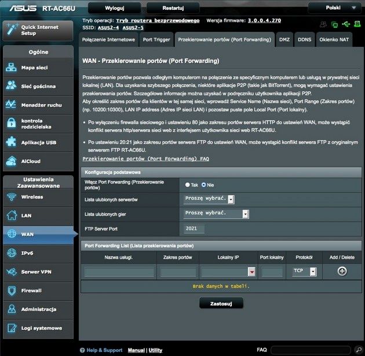This screenshot has width=365, height=356.
Task: Open Quick Internet Setup wizard icon
Action: (12, 30)
